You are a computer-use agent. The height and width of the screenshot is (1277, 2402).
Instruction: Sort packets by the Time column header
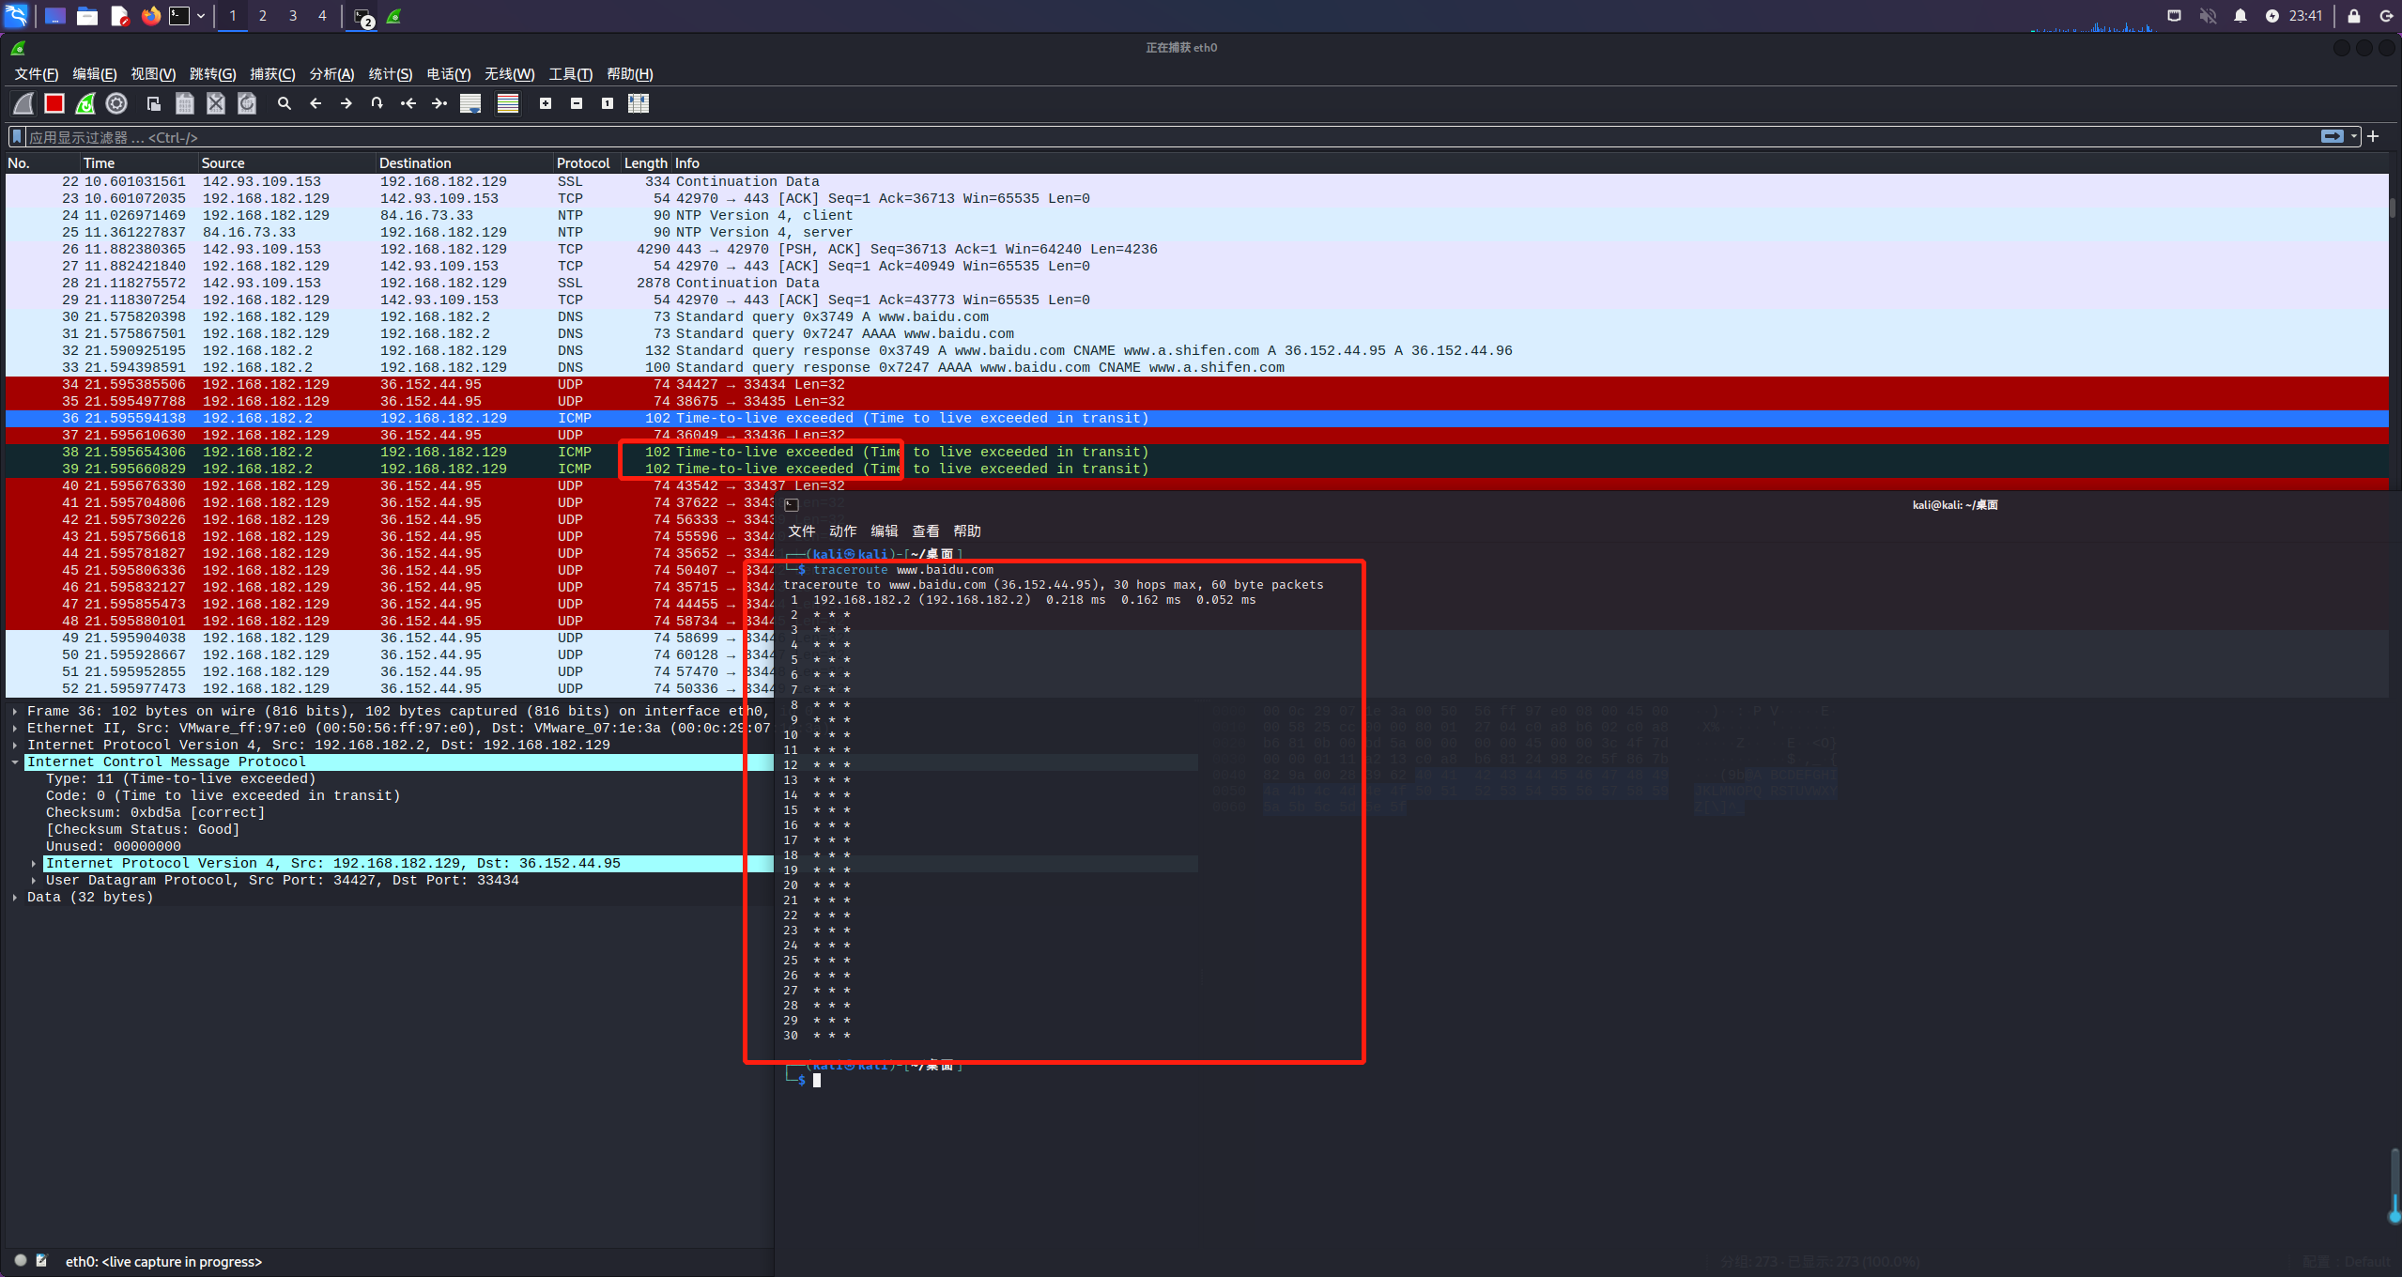click(x=139, y=163)
